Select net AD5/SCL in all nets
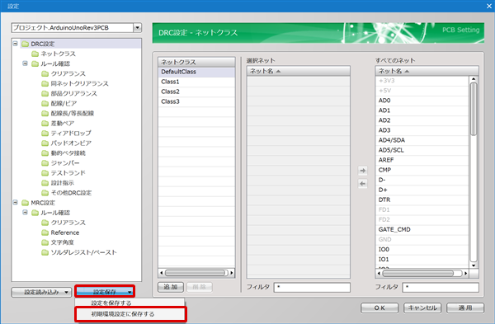Image resolution: width=495 pixels, height=324 pixels. (422, 150)
